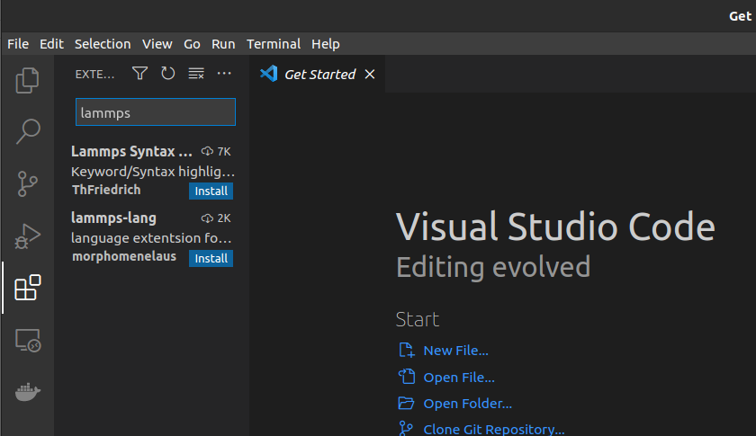This screenshot has height=436, width=756.
Task: Select the Extensions view icon
Action: 28,288
